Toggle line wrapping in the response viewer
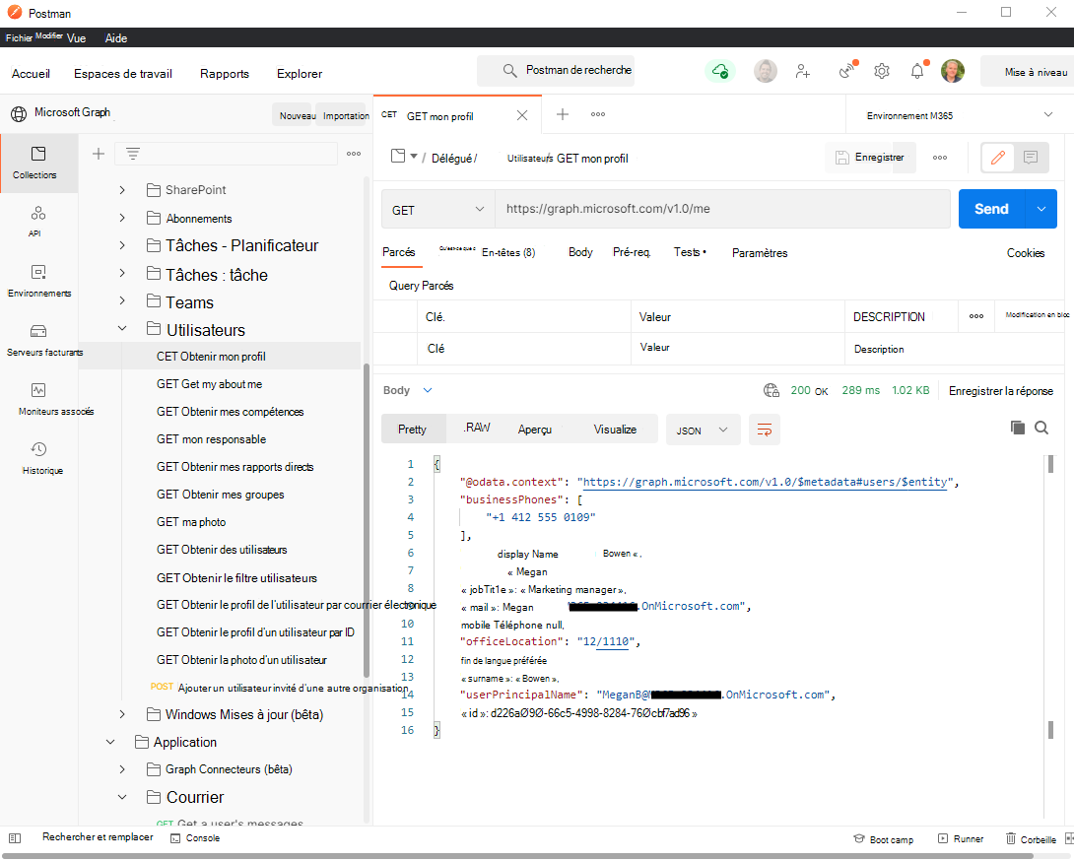The height and width of the screenshot is (861, 1074). (765, 429)
